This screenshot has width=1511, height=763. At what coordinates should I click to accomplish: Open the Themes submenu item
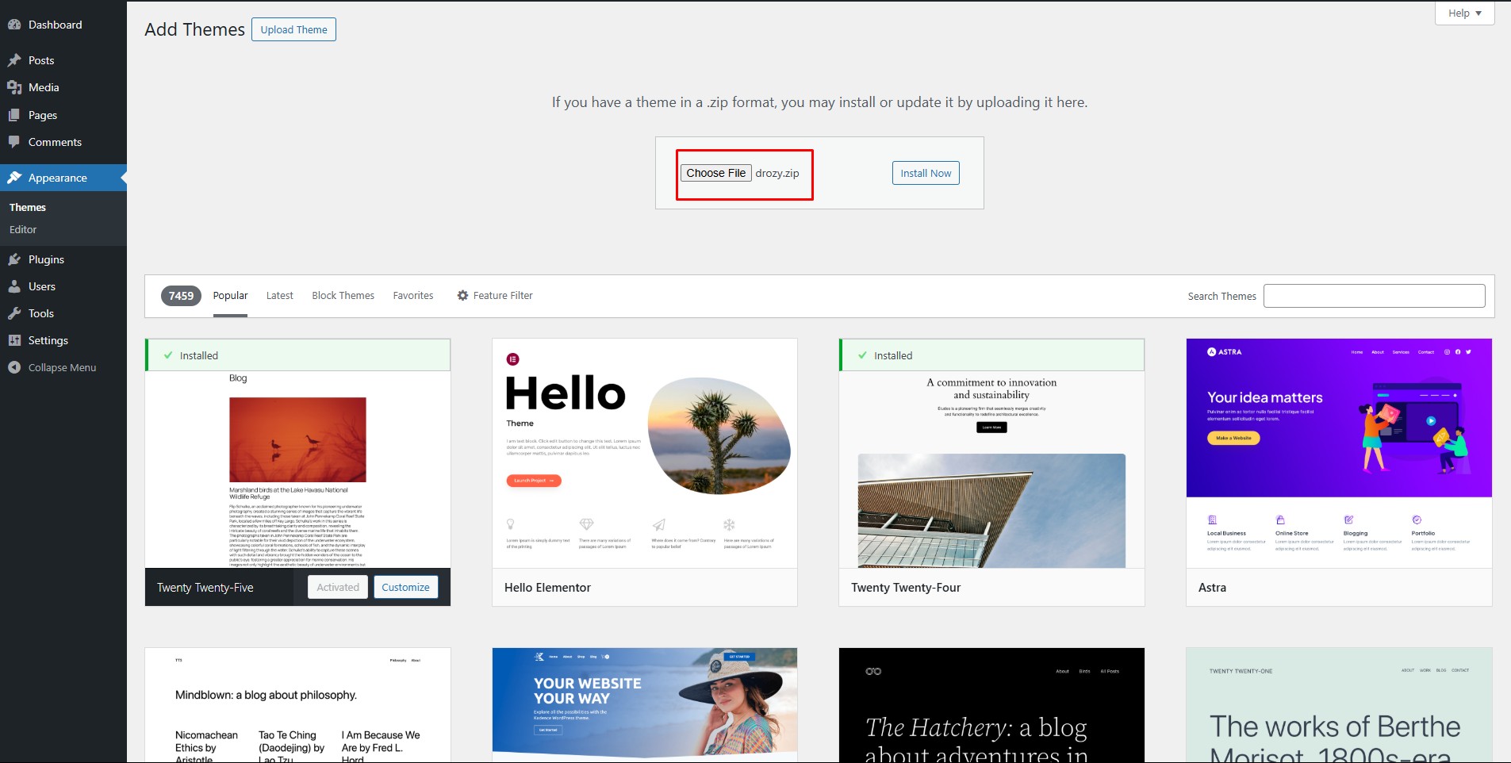coord(28,207)
